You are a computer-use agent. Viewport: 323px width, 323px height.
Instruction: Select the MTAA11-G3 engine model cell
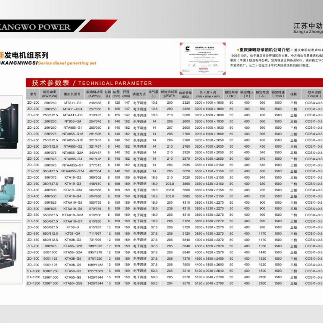tap(73, 115)
